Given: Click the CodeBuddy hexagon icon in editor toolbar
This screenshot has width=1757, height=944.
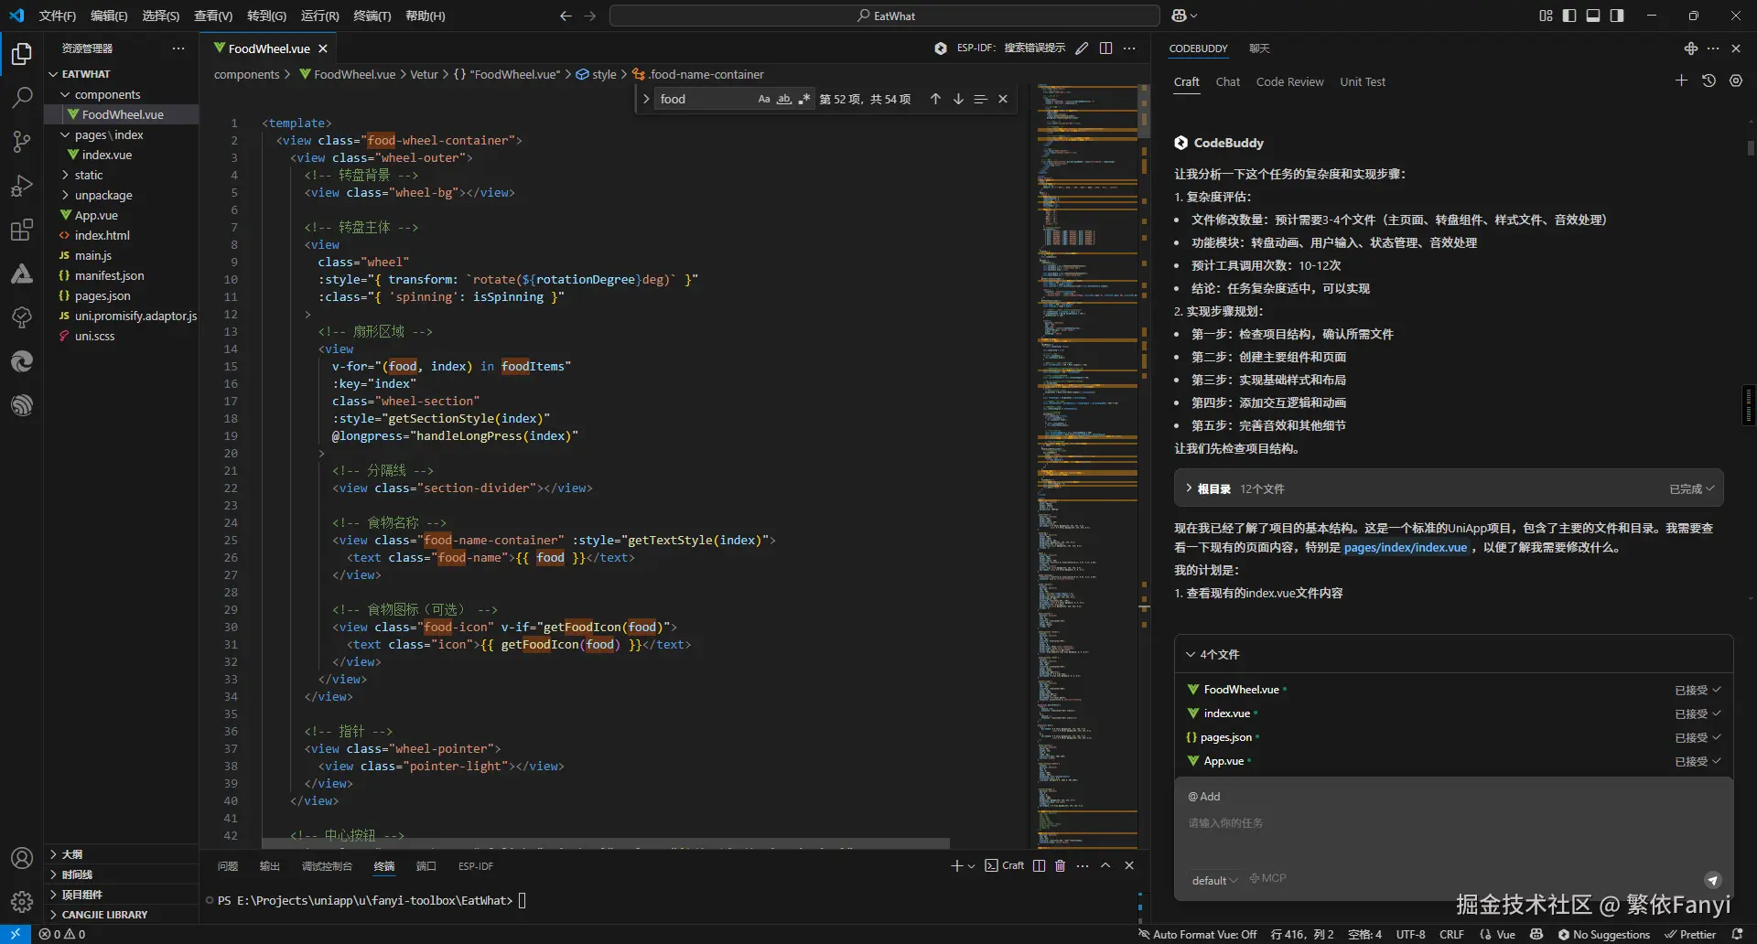Looking at the screenshot, I should coord(941,48).
